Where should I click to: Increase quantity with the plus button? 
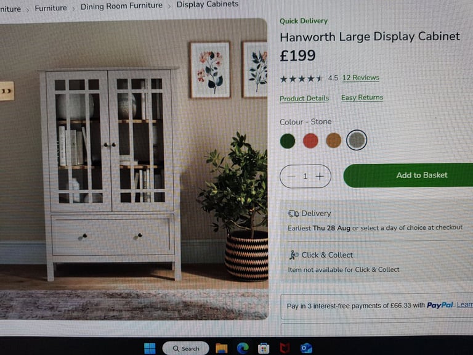320,176
